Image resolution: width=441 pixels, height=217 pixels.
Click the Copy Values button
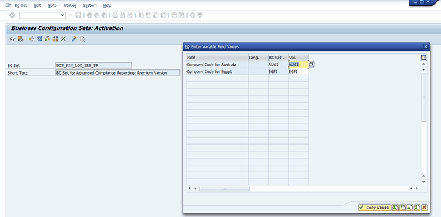coord(375,208)
